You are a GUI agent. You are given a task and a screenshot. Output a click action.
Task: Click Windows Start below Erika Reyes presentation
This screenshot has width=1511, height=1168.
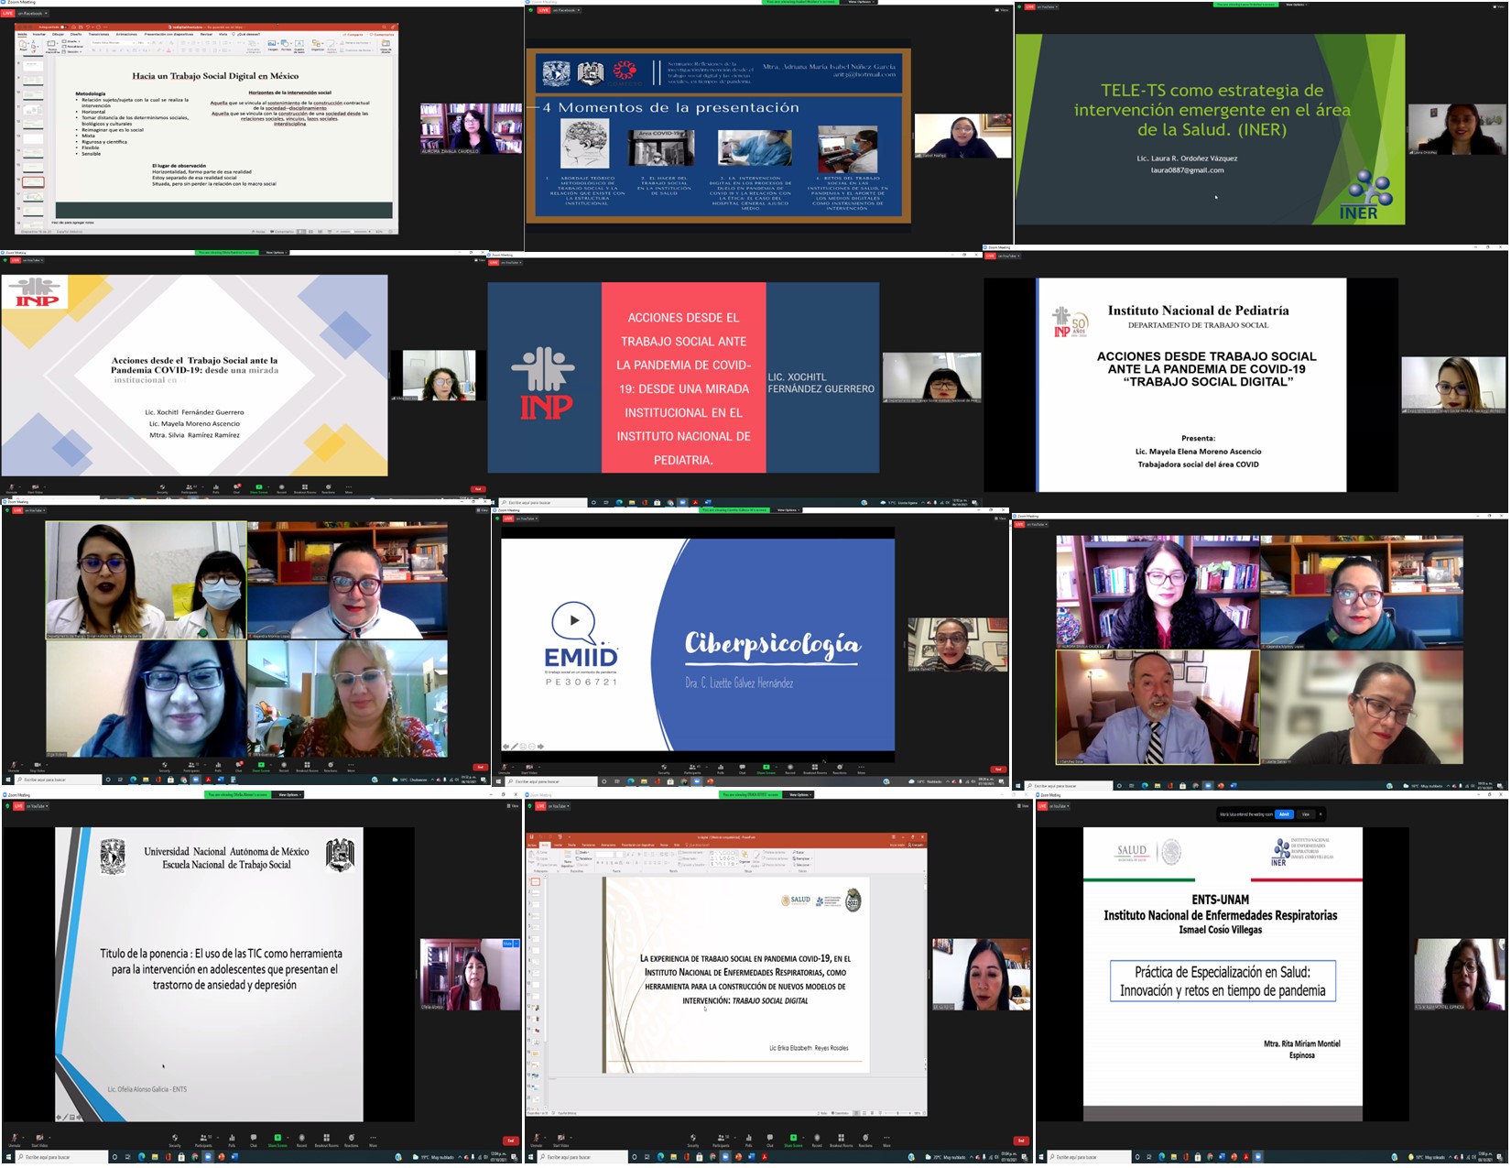(x=530, y=1157)
